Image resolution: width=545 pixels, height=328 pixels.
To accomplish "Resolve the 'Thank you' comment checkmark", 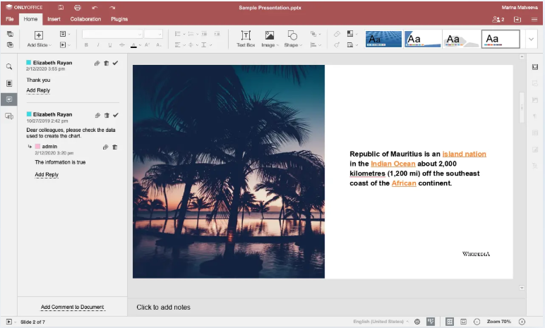I will click(115, 63).
